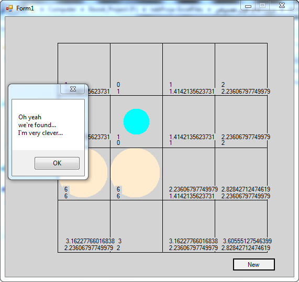The image size is (299, 282).
Task: Close the Form1 window
Action: [282, 6]
